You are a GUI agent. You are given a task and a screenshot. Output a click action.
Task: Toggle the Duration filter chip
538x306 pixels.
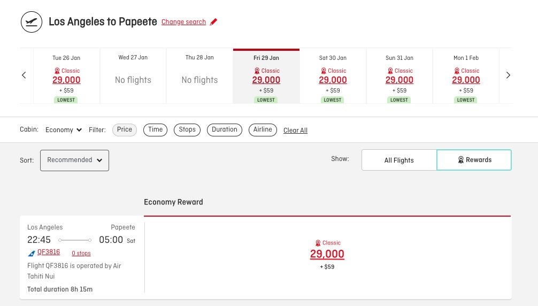(x=225, y=129)
